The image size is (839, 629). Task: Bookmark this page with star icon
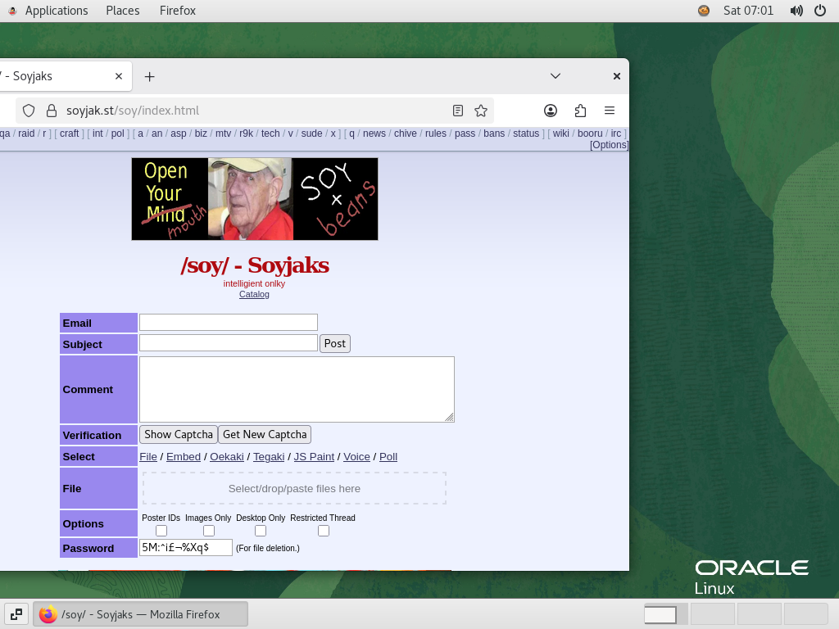point(481,111)
